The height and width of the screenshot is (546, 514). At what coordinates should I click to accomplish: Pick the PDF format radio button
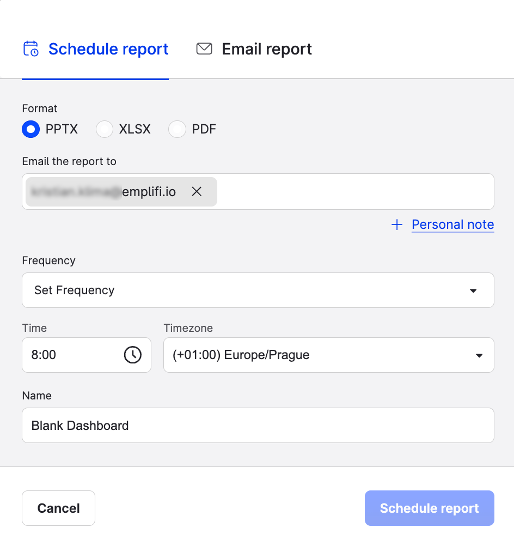[177, 129]
